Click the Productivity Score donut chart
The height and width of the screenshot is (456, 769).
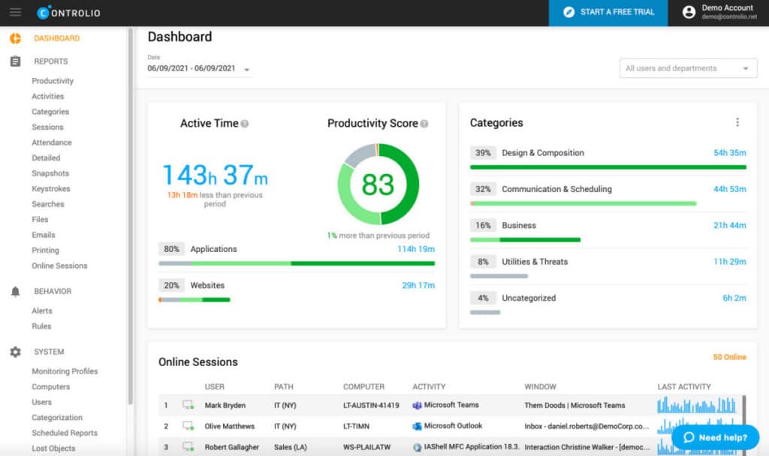click(378, 184)
